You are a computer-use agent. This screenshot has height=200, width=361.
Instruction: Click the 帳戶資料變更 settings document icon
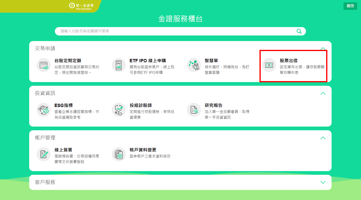(x=119, y=154)
